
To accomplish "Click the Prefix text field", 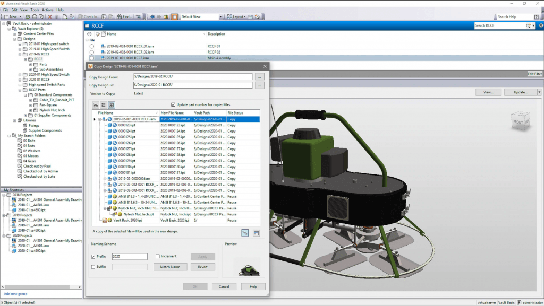I will coord(130,257).
